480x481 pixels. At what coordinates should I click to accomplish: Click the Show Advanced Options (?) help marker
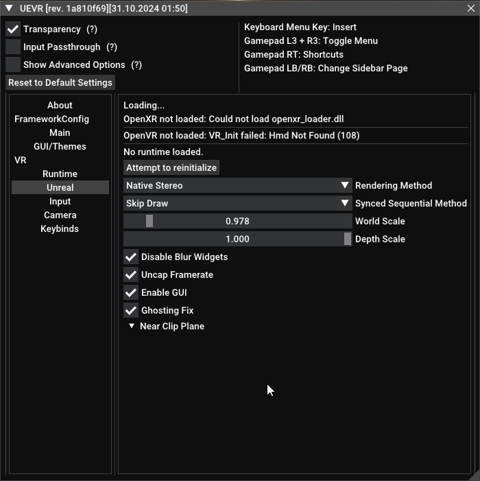[136, 64]
